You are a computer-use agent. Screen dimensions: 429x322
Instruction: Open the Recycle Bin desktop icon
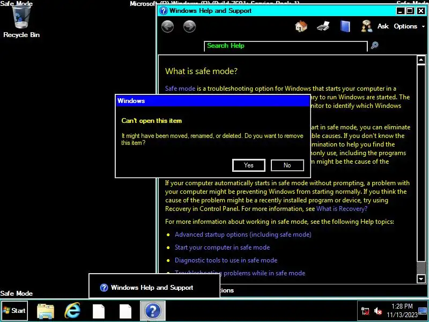pyautogui.click(x=21, y=20)
